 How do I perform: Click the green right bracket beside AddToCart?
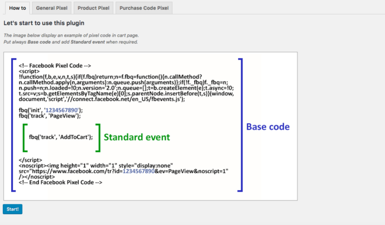coord(98,138)
